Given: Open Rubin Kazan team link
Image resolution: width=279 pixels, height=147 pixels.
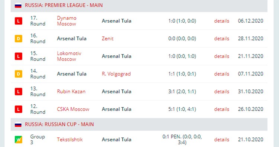Looking at the screenshot, I should coord(71,92).
